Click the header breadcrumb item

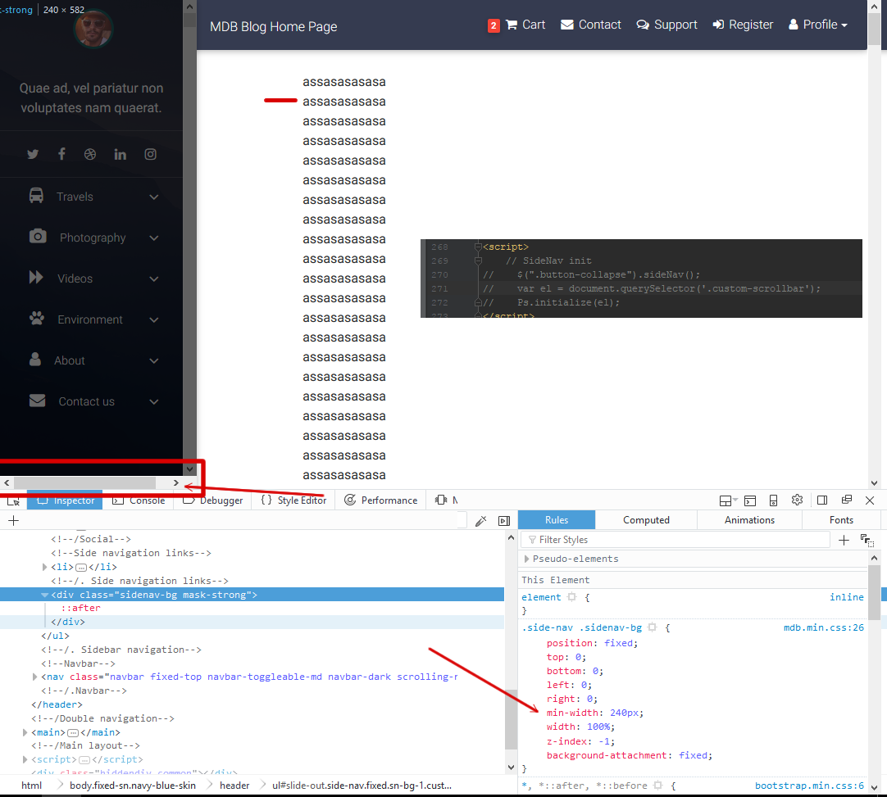click(234, 786)
